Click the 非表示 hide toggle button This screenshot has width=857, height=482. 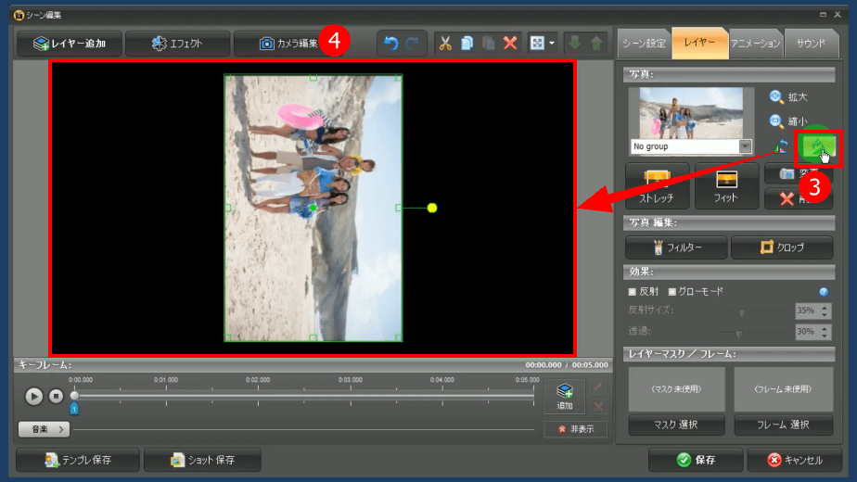[x=575, y=429]
